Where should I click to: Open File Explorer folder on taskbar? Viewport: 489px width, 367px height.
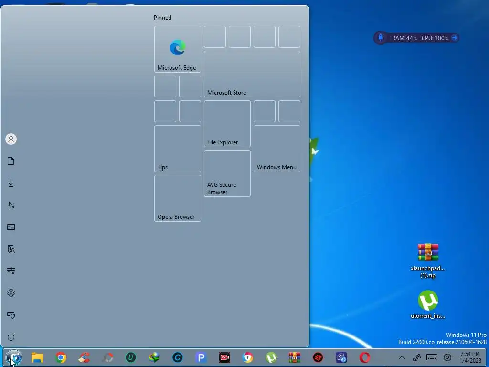tap(37, 357)
